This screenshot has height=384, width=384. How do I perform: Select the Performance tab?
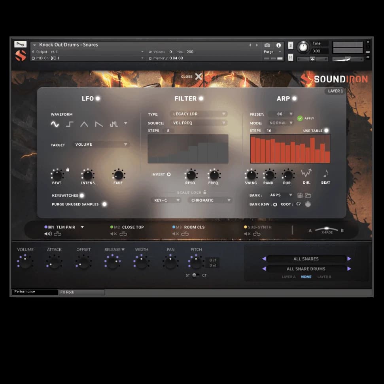point(35,292)
